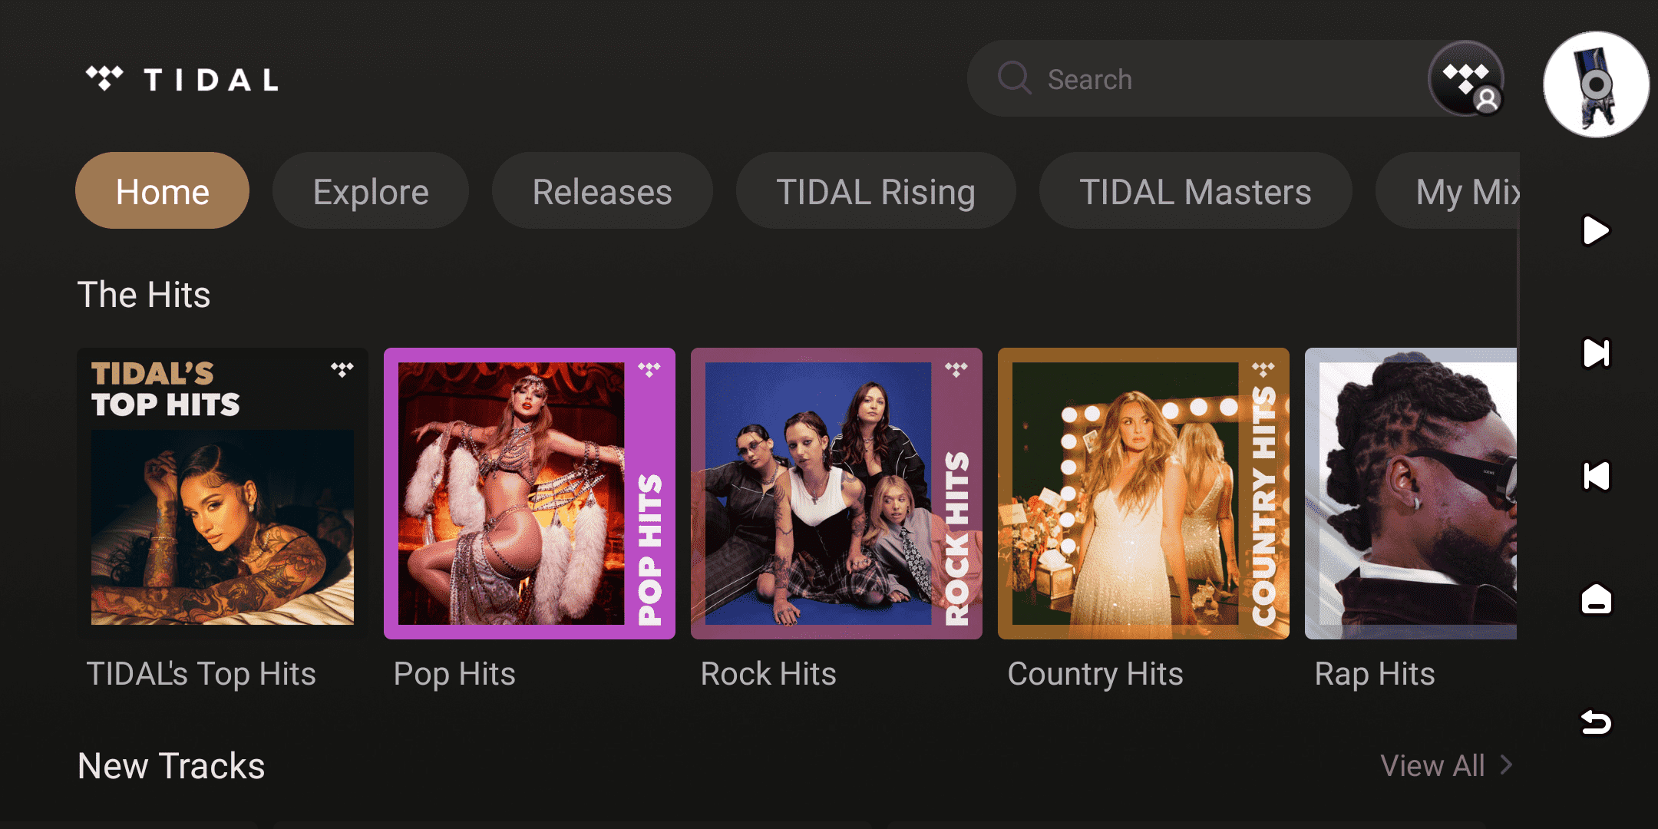
Task: Tap the side-panel home icon
Action: 1596,599
